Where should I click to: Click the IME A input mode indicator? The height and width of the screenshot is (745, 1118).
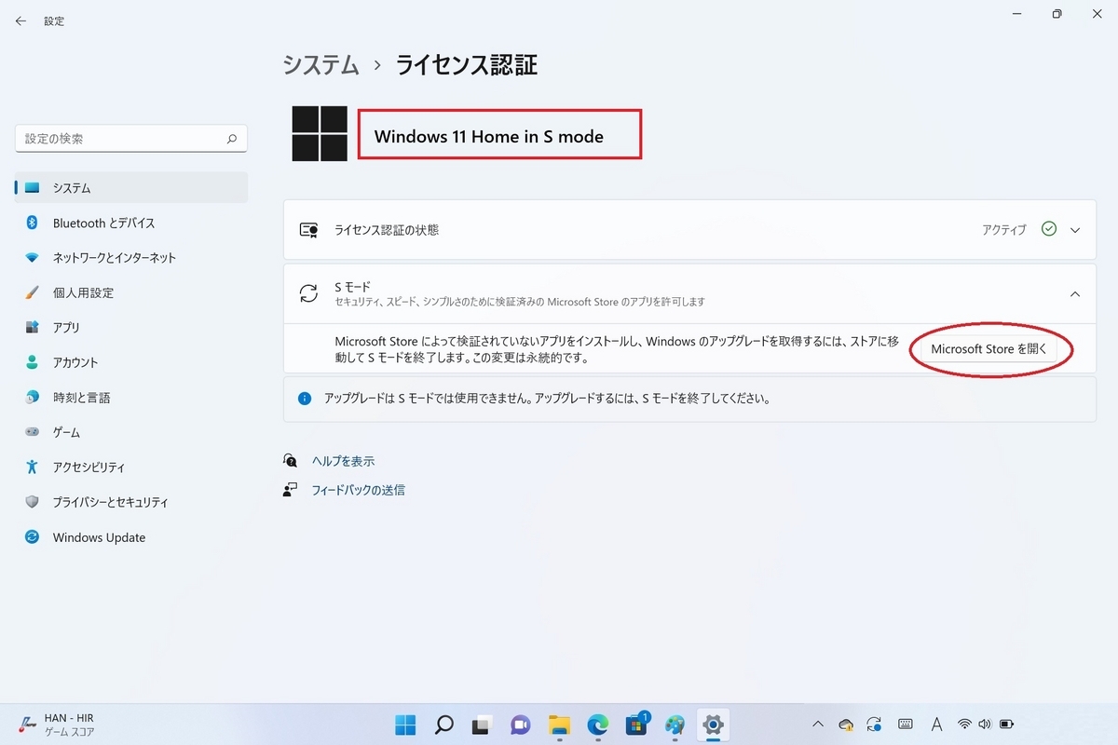pos(936,725)
